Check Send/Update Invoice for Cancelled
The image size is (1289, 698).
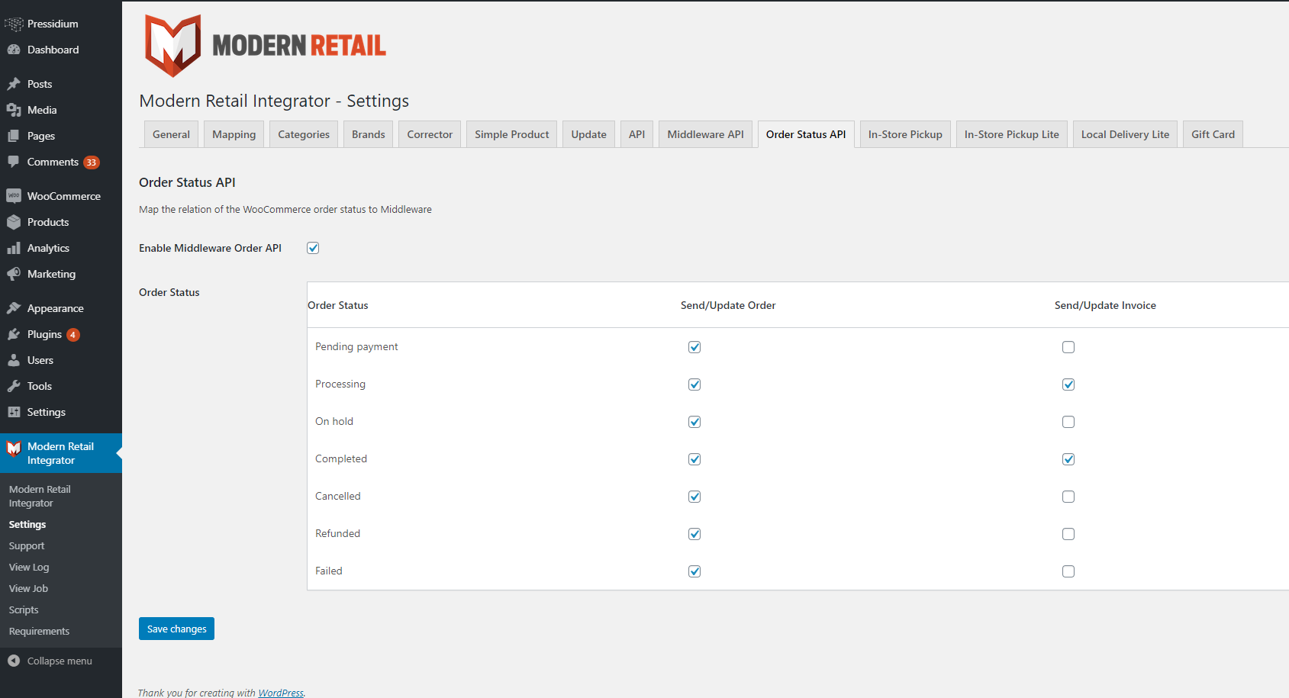tap(1068, 497)
